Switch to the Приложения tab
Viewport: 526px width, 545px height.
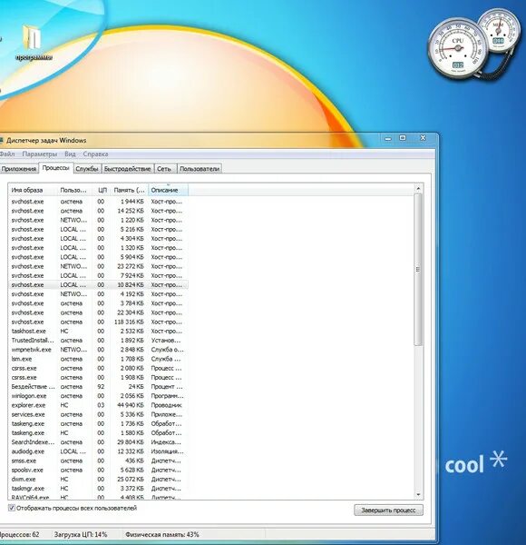(19, 169)
